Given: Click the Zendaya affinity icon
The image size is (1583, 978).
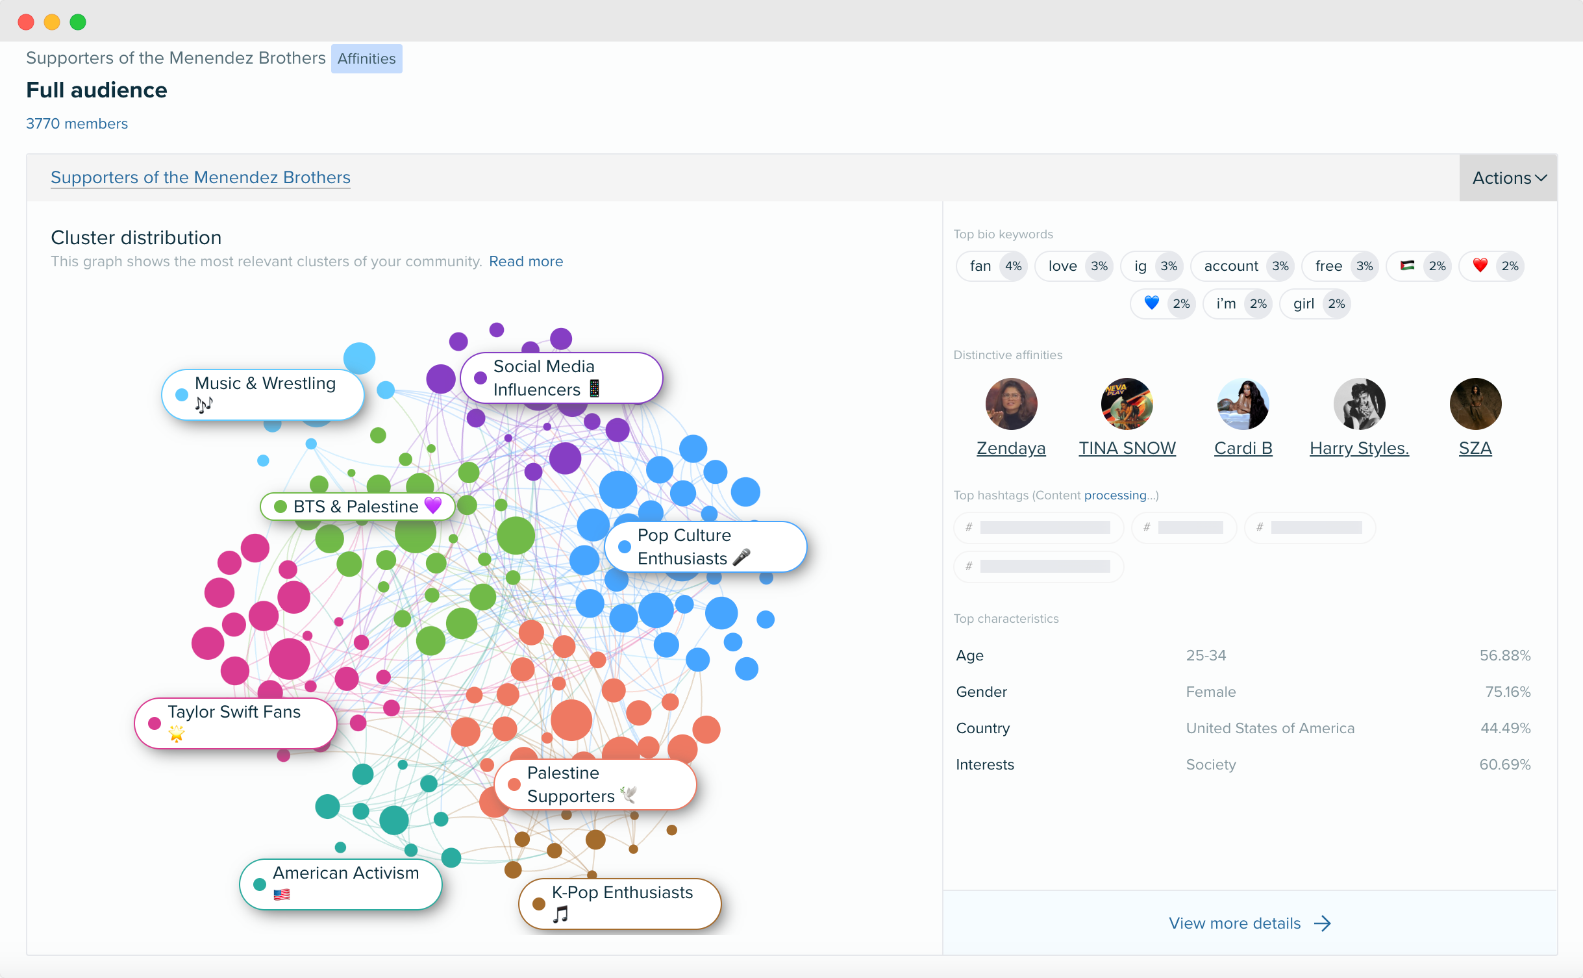Looking at the screenshot, I should (1010, 404).
